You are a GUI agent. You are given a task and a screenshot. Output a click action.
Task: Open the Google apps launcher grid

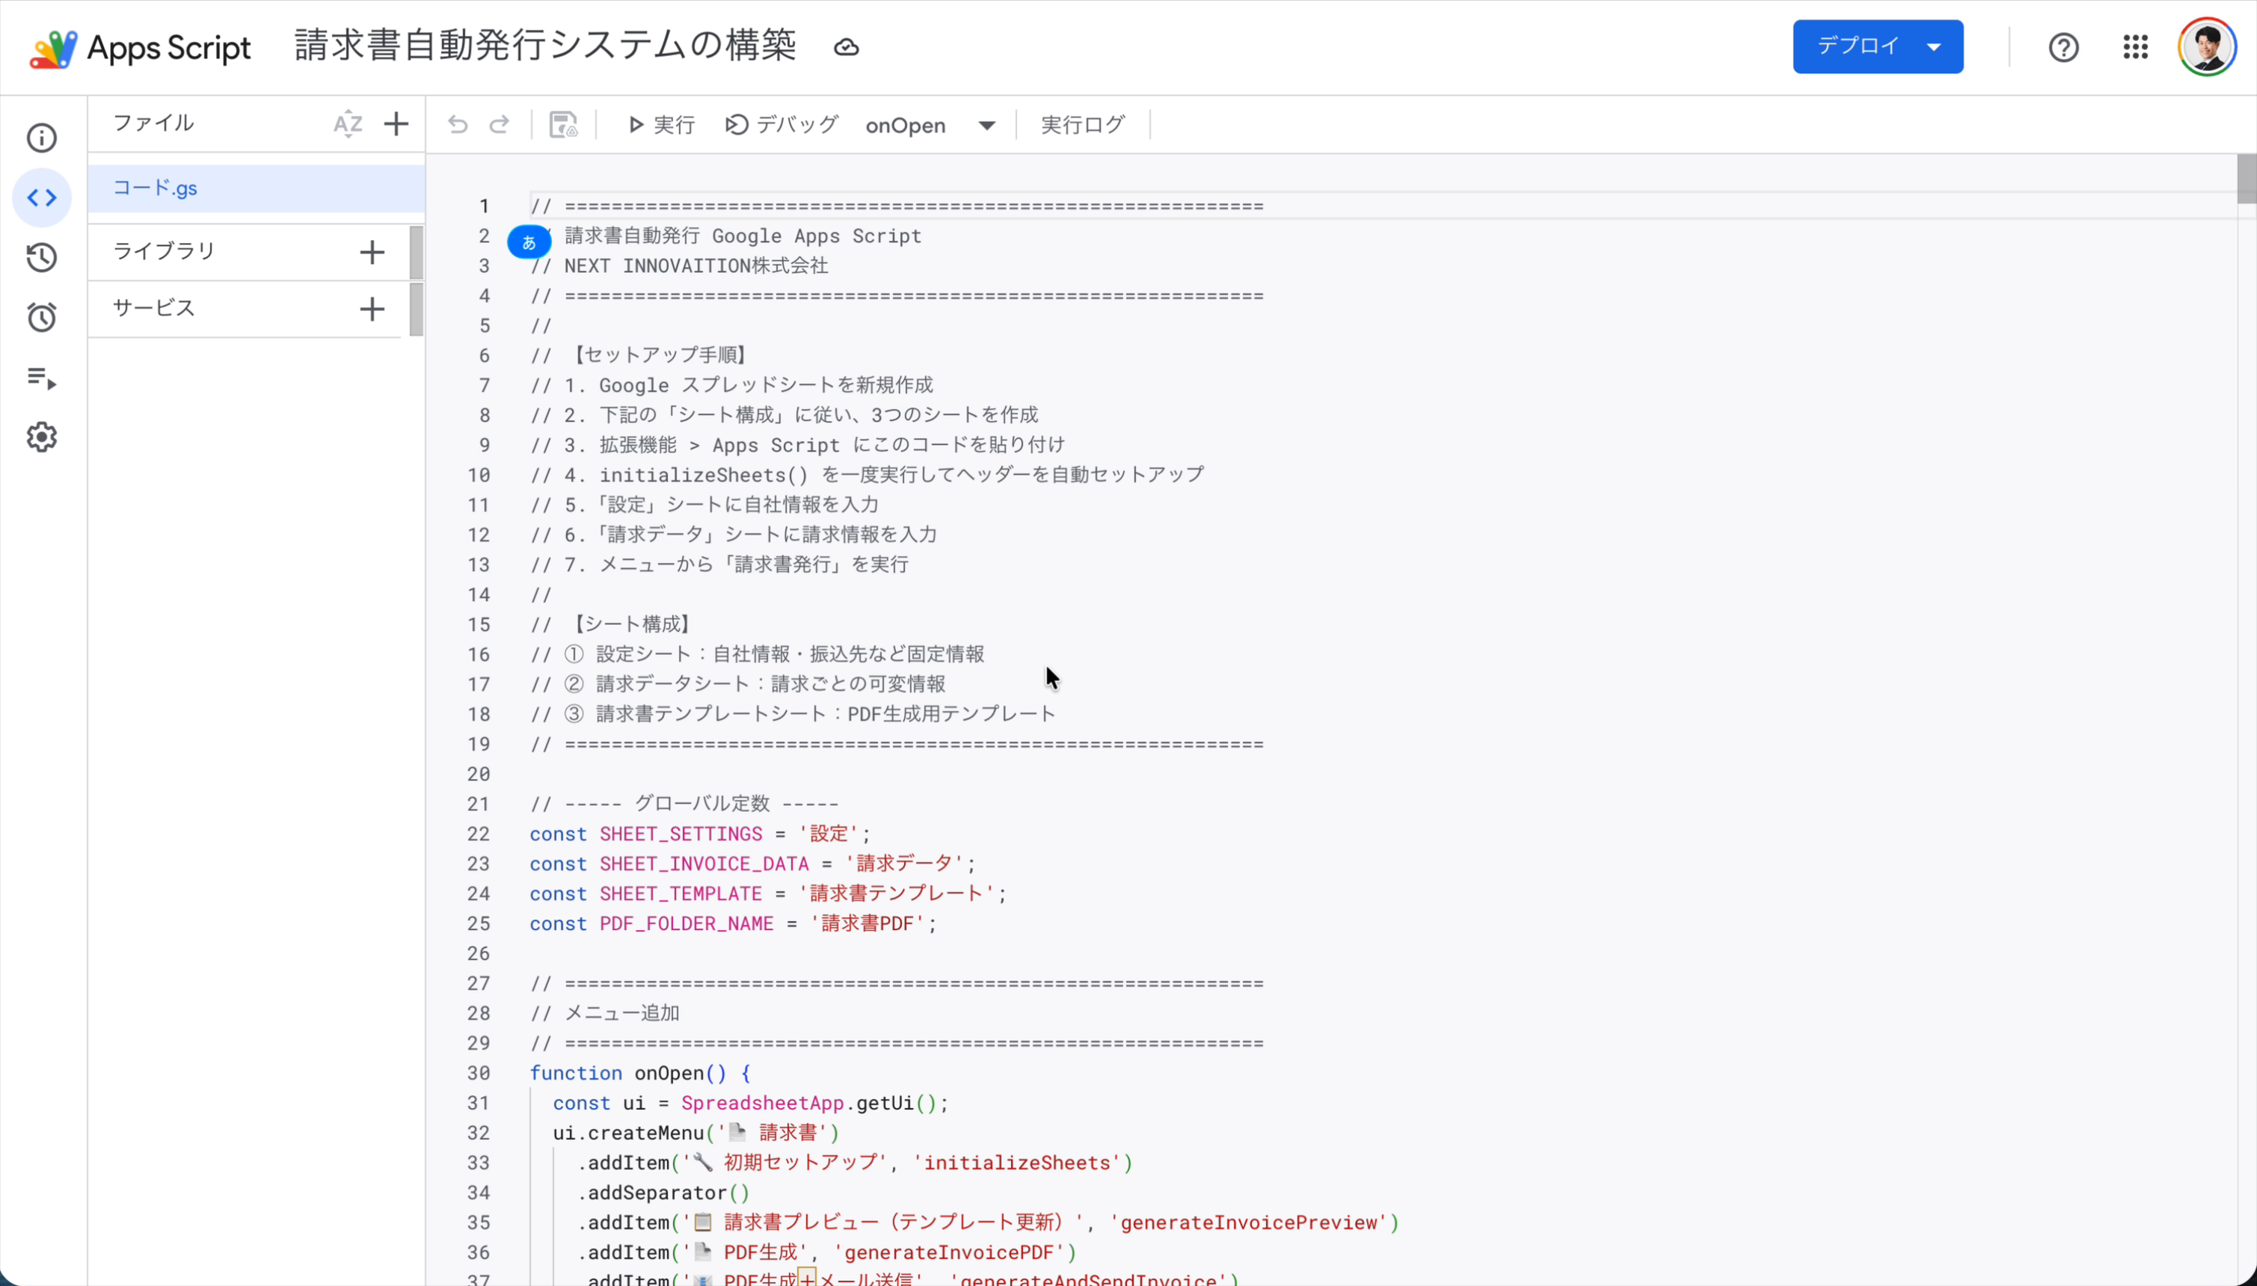pos(2135,46)
